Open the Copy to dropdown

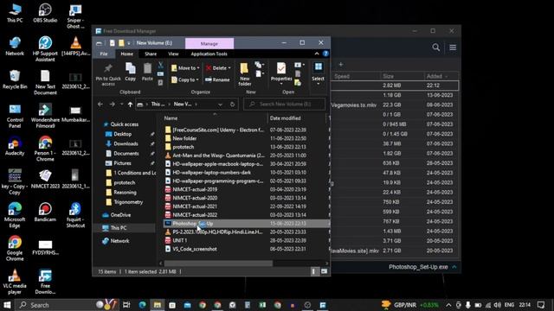184,79
